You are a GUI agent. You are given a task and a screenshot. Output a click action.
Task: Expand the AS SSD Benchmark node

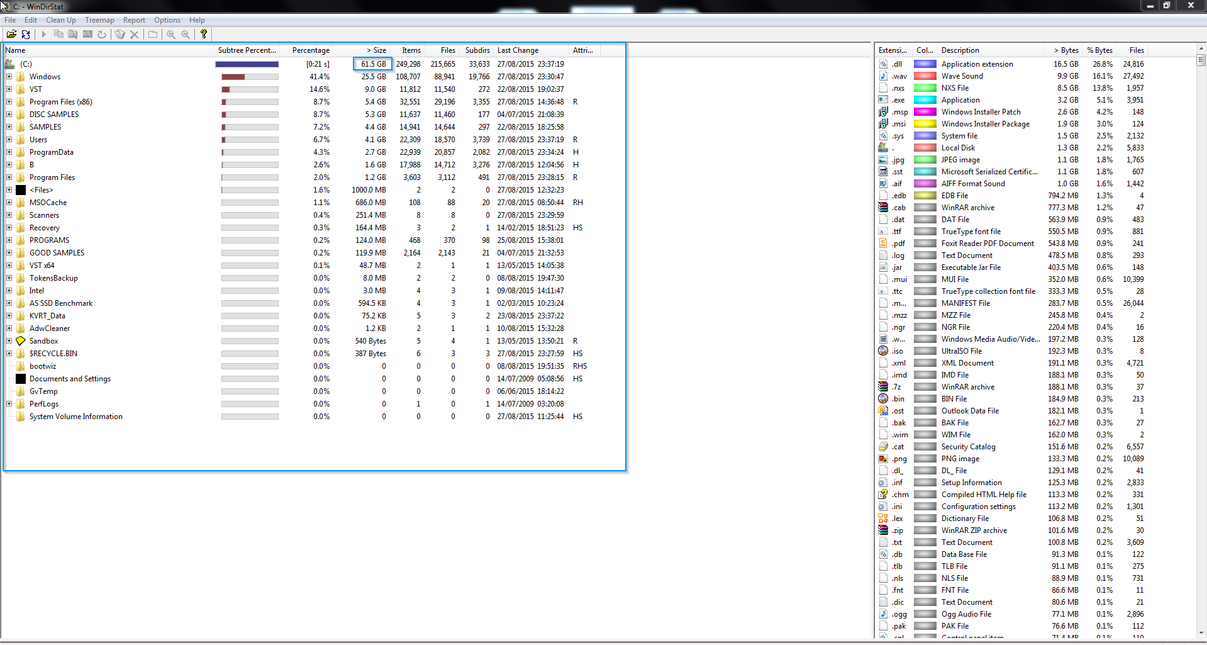click(x=9, y=303)
